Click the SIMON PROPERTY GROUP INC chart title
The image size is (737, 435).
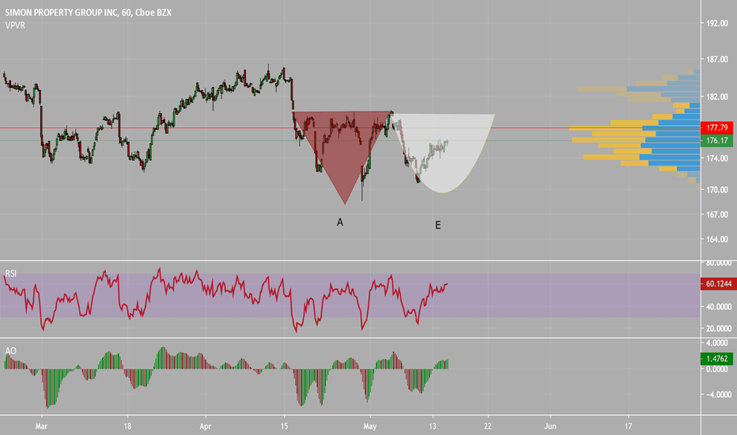(89, 12)
